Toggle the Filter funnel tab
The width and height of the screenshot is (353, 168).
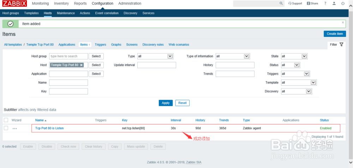pos(336,44)
